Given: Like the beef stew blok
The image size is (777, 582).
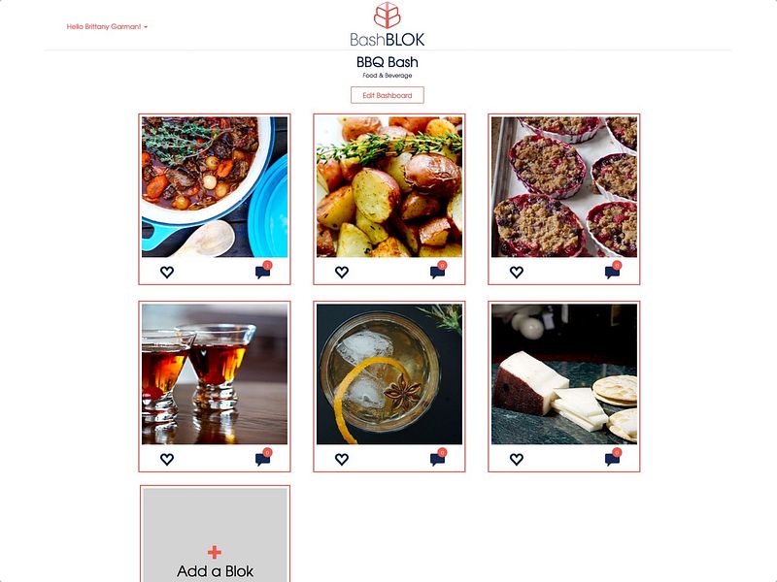Looking at the screenshot, I should 167,272.
